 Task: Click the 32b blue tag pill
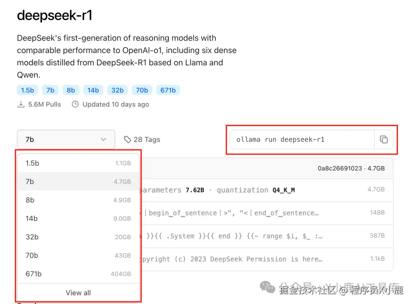117,90
